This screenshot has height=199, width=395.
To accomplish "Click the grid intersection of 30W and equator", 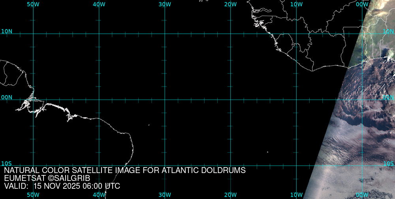I will point(165,99).
